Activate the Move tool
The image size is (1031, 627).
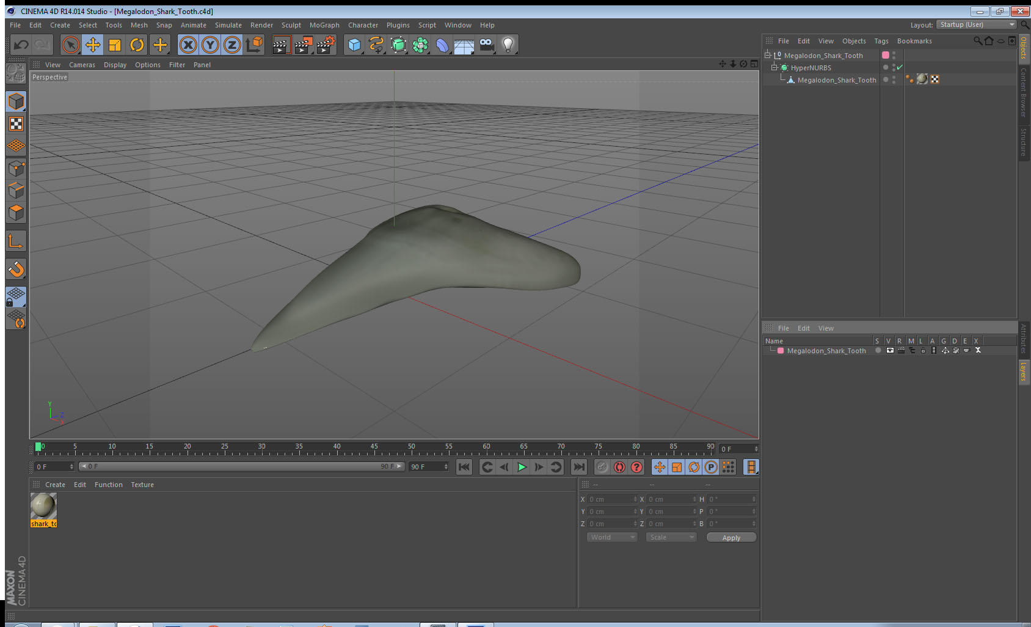93,45
